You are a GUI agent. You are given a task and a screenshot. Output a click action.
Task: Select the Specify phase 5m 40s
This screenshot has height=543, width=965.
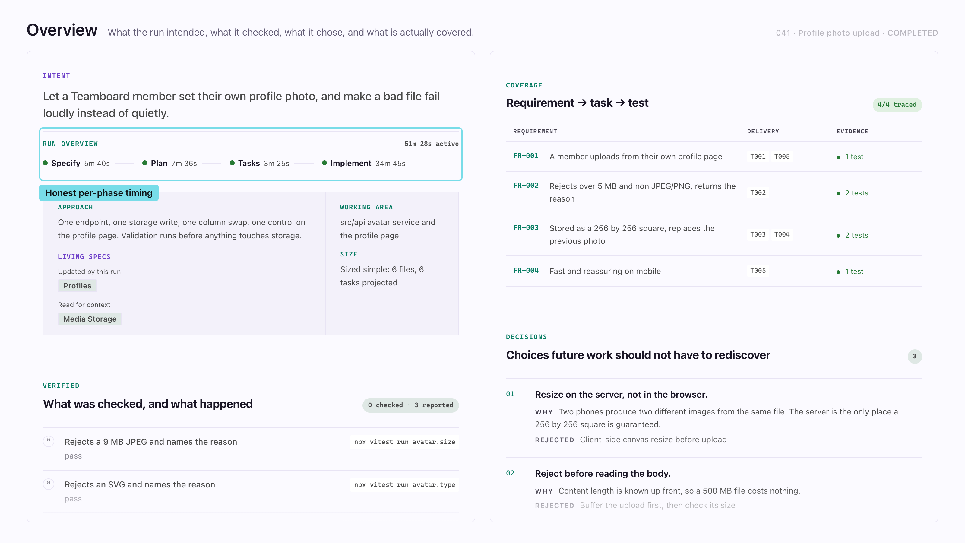(76, 163)
